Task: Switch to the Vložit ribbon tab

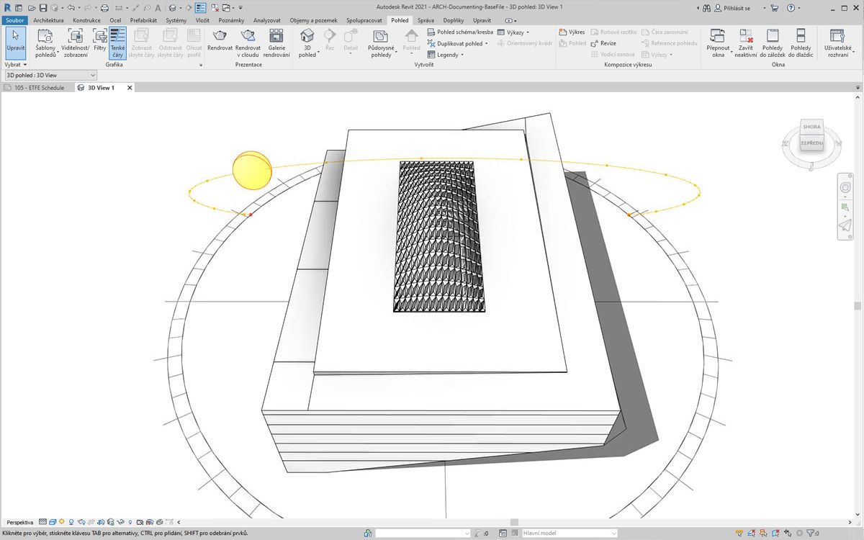Action: 202,20
